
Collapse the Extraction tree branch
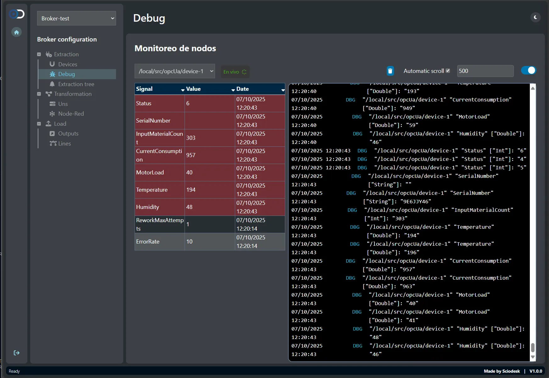[x=39, y=54]
